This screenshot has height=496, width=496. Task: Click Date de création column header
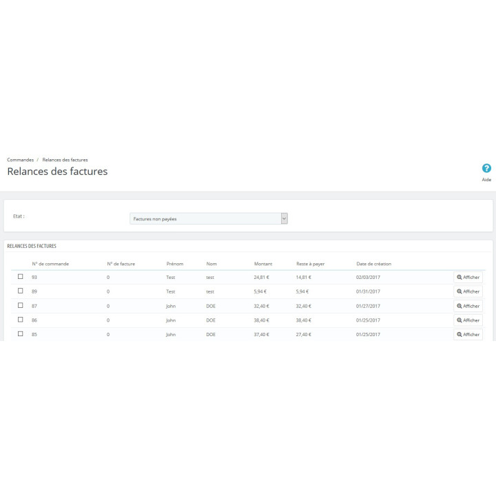pyautogui.click(x=373, y=264)
